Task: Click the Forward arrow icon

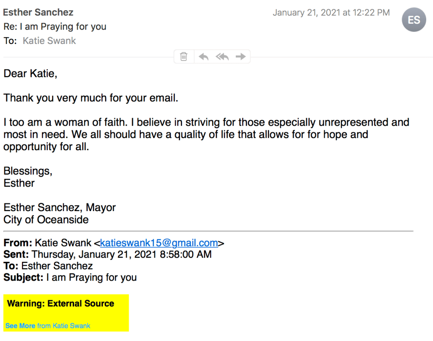Action: pos(240,56)
